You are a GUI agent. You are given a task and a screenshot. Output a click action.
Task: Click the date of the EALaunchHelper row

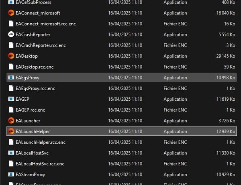pos(125,131)
